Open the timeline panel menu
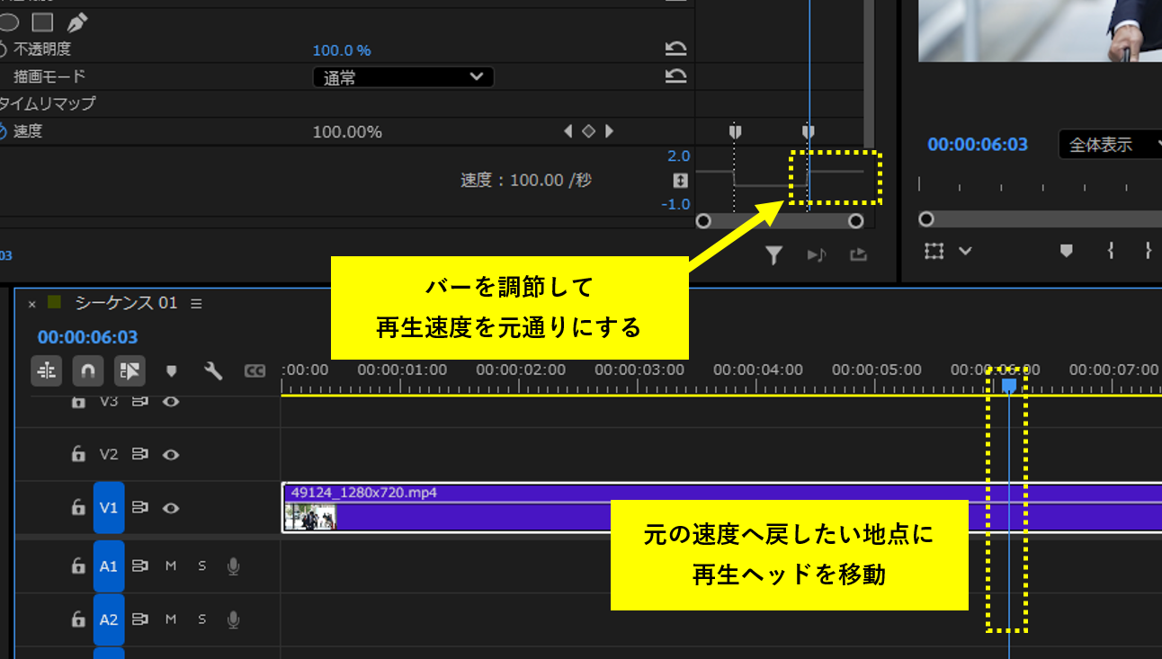Image resolution: width=1162 pixels, height=659 pixels. point(196,304)
